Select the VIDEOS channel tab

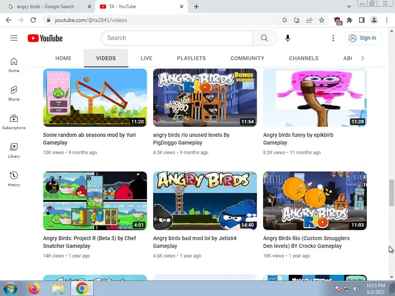click(106, 58)
